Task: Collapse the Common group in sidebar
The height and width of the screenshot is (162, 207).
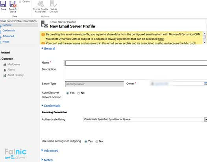Action: click(7, 59)
